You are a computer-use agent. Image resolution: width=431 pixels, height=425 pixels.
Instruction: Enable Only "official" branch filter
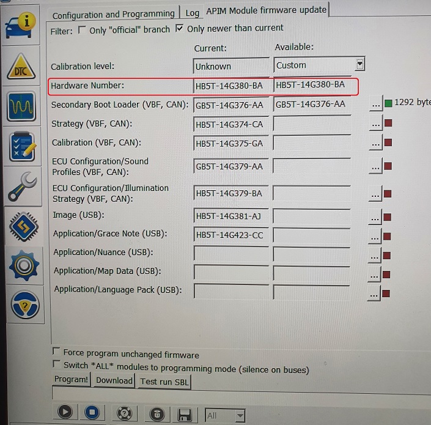point(82,29)
